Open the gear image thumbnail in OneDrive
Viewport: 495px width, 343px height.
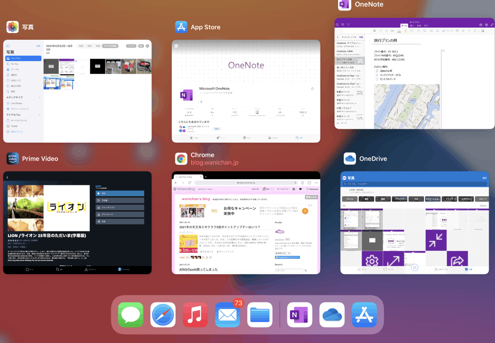(372, 259)
